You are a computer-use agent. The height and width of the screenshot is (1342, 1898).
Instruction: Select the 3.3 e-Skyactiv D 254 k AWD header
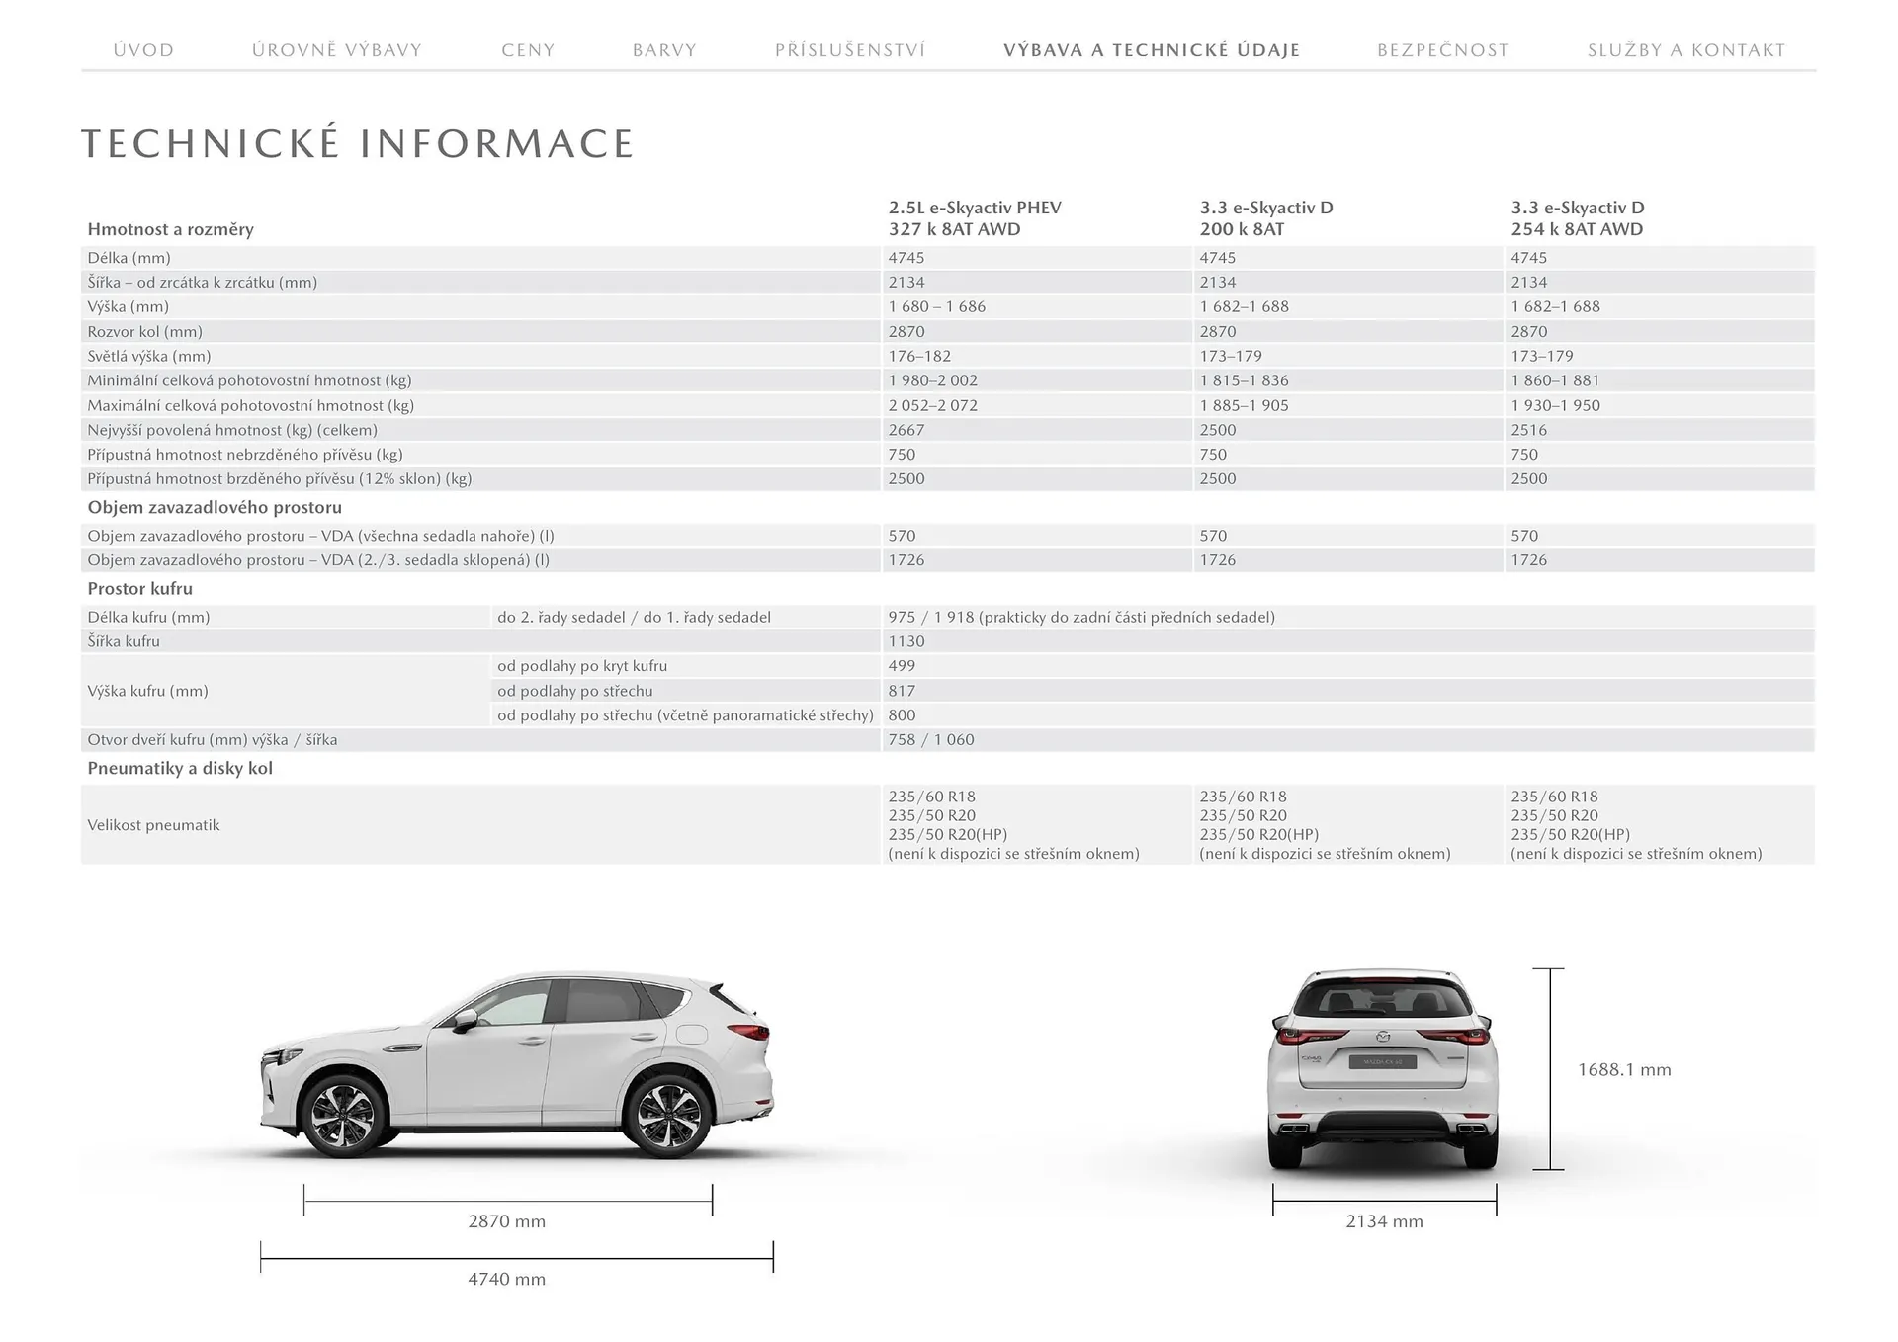1577,218
